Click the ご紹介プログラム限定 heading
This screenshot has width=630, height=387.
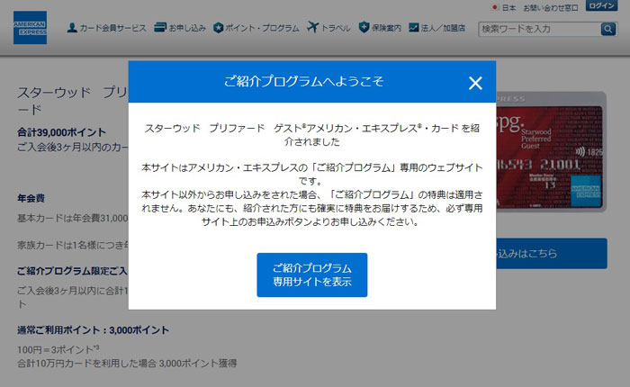coord(73,271)
